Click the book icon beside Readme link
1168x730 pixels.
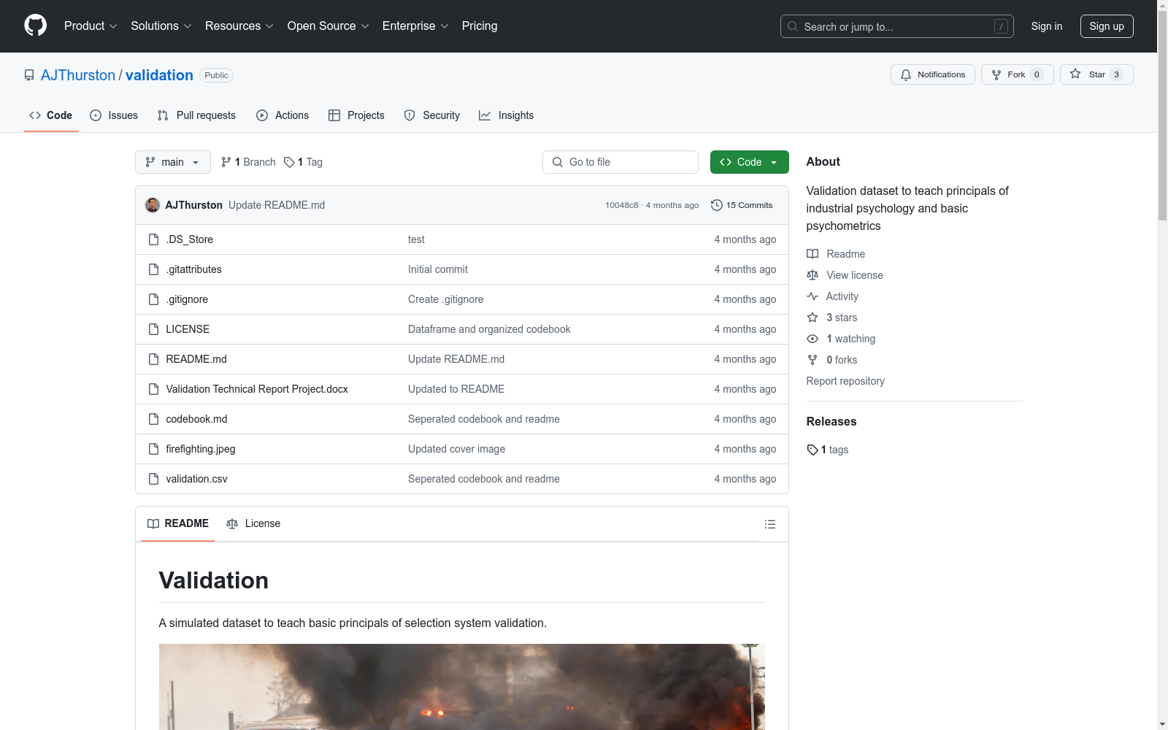tap(812, 254)
